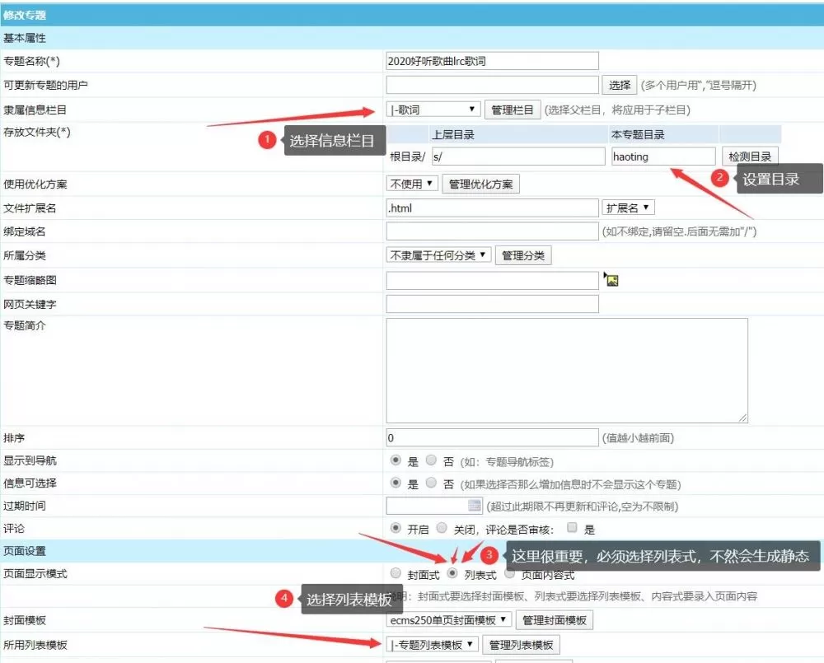This screenshot has height=663, width=824.
Task: Focus the 可更新专题的用户 input field
Action: click(493, 85)
